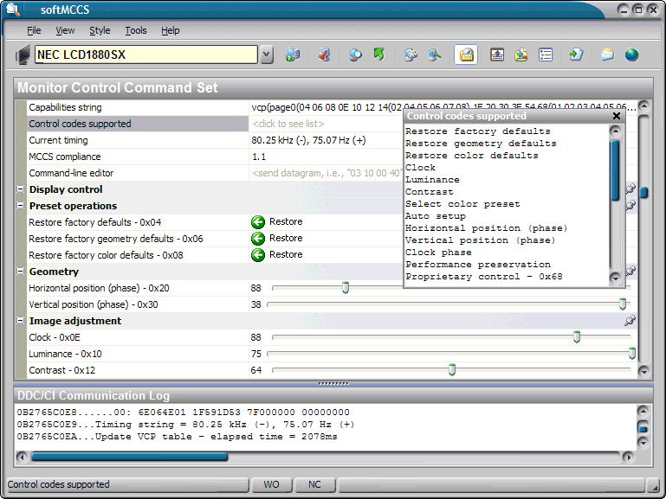Select the 'Current timing' row label

pos(58,140)
